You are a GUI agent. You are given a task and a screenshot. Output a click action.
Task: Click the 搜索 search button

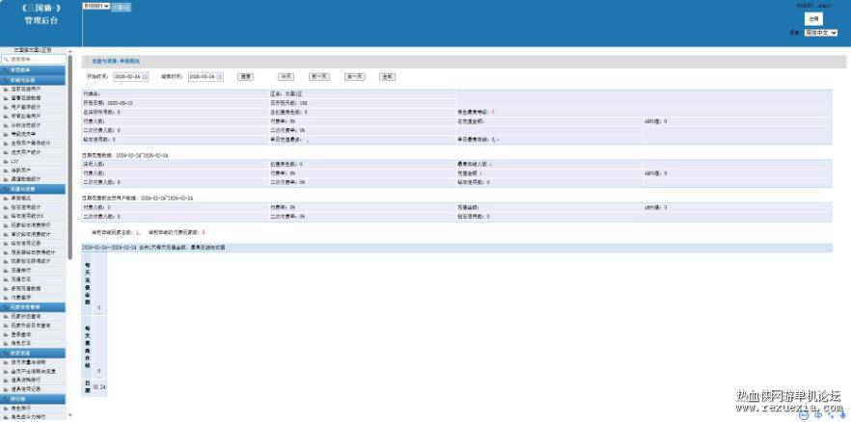coord(246,77)
